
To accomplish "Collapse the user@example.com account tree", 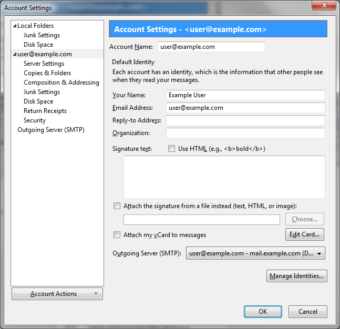I will click(x=15, y=54).
